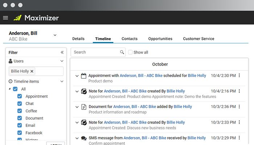Image resolution: width=254 pixels, height=145 pixels.
Task: Click the SMS chat bubble icon
Action: 84,138
